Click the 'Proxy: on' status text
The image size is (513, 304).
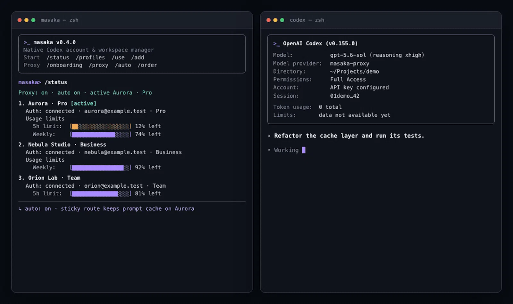[x=33, y=93]
